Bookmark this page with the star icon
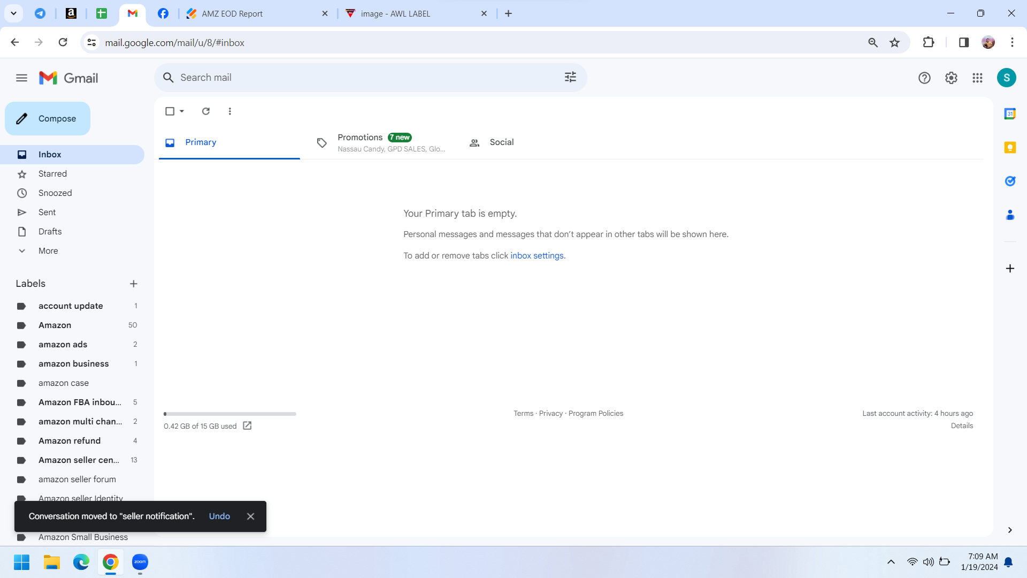This screenshot has width=1027, height=578. pyautogui.click(x=894, y=43)
